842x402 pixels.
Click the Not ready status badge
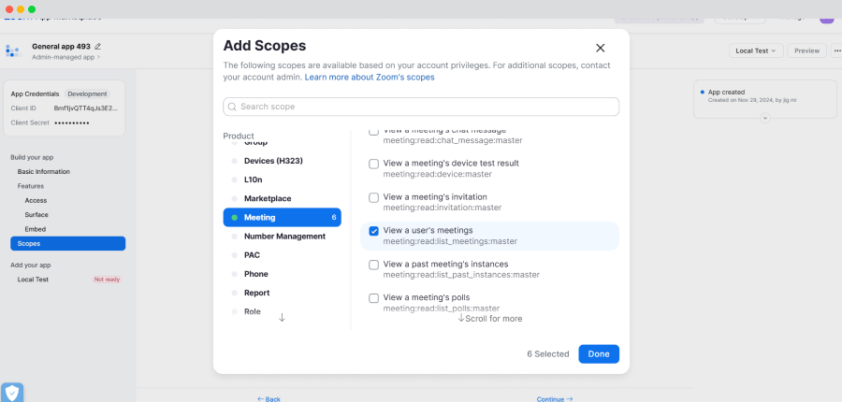pos(108,280)
